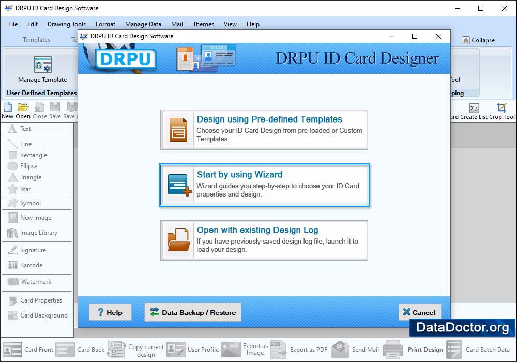
Task: Switch to the Templates ribbon tab
Action: pos(36,40)
